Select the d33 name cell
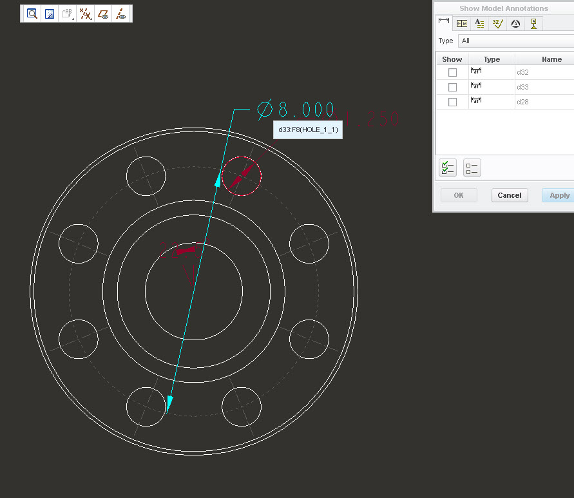 pyautogui.click(x=544, y=87)
